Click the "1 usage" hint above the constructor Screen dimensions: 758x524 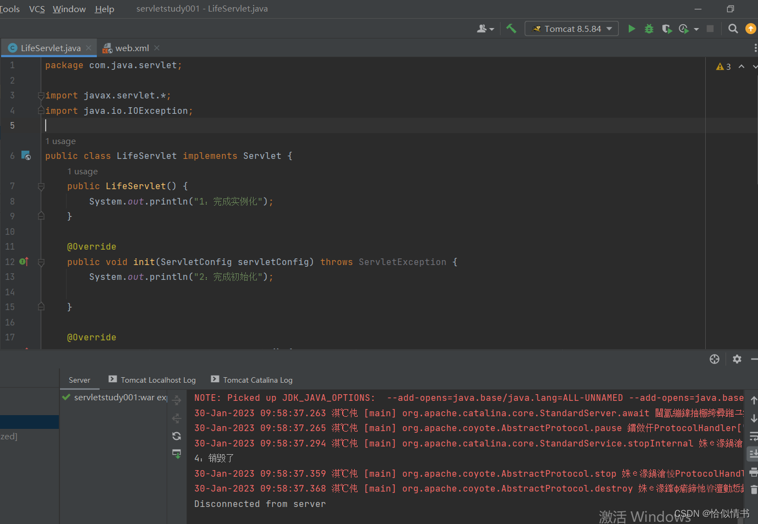coord(83,172)
